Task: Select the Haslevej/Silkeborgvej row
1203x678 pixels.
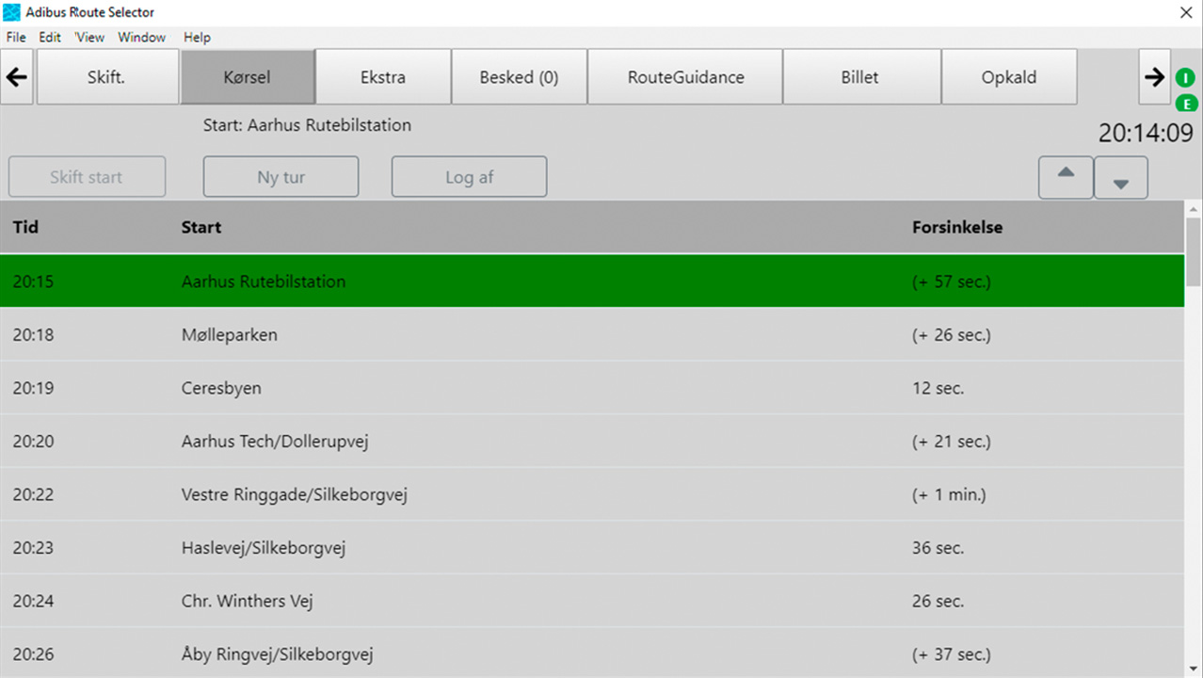Action: pos(592,547)
